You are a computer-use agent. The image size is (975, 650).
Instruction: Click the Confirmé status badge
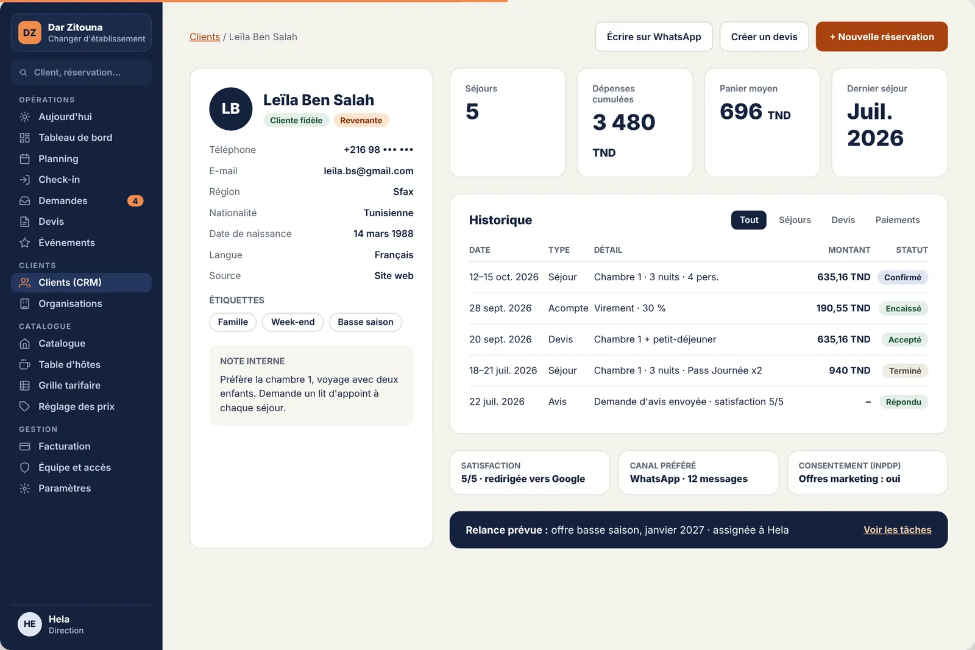click(x=902, y=277)
